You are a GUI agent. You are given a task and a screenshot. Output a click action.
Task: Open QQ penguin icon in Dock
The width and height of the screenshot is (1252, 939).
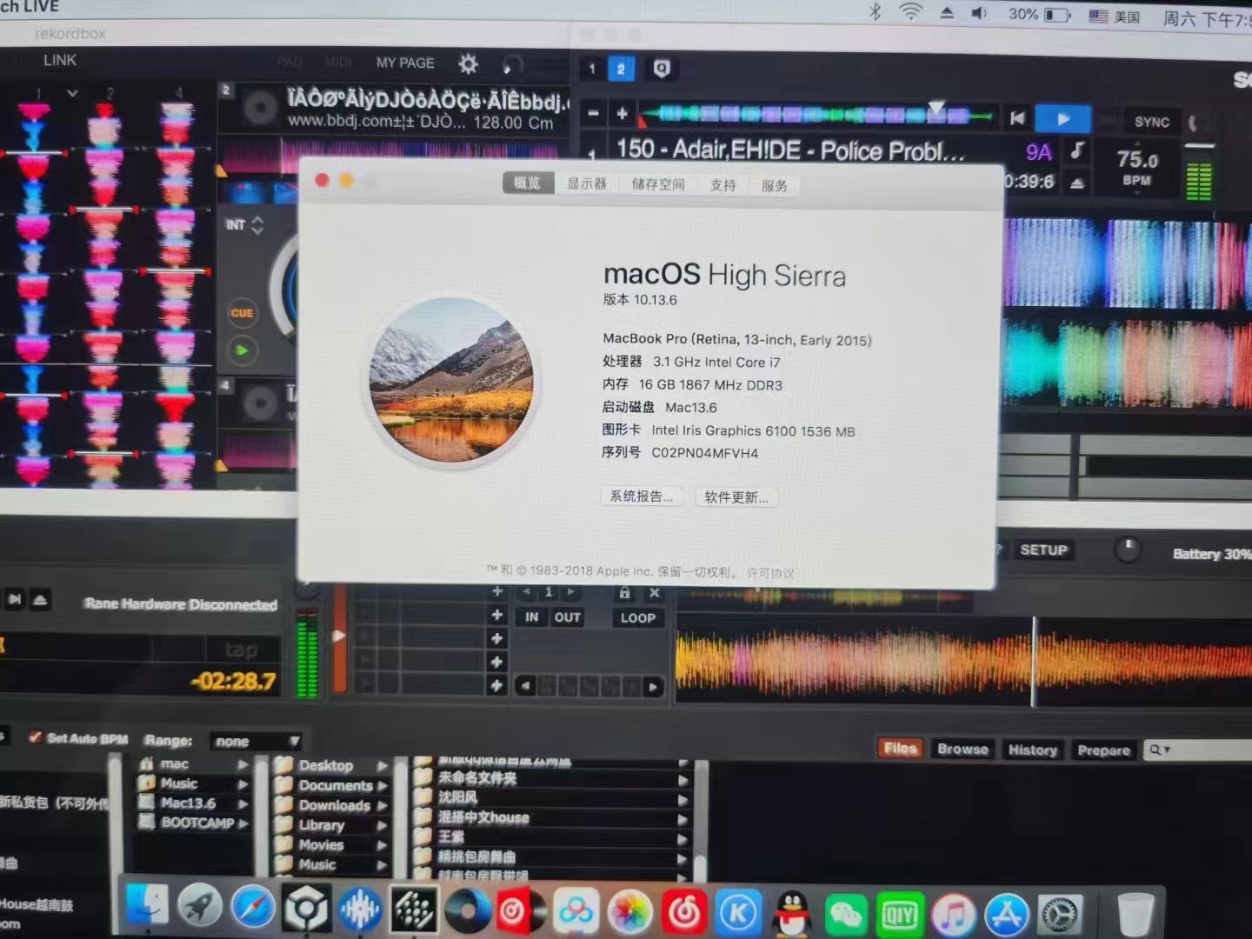point(792,913)
